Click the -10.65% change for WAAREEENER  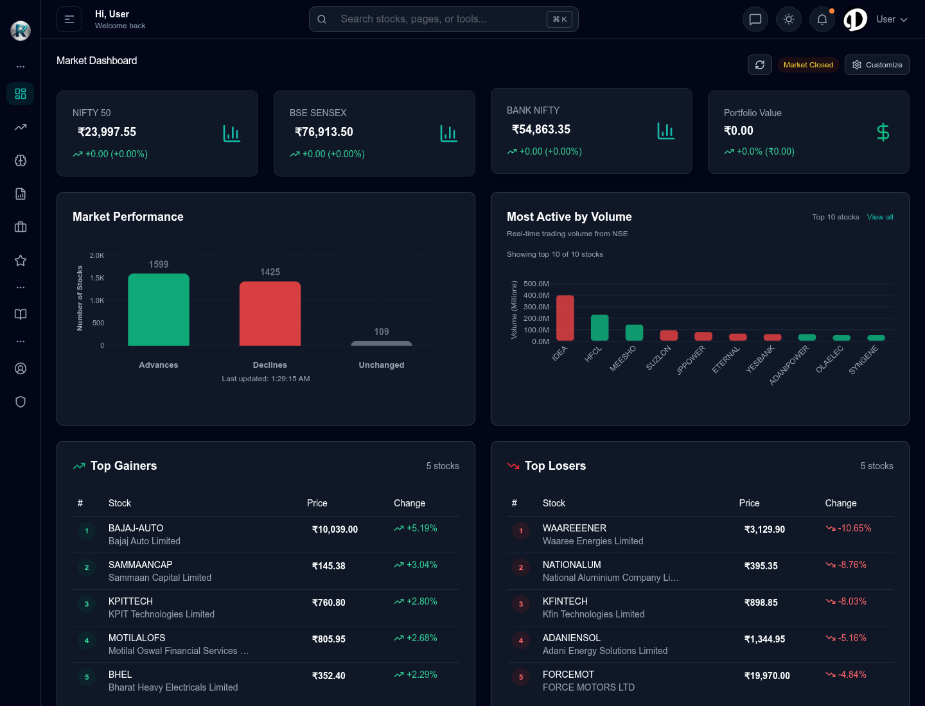click(x=849, y=528)
